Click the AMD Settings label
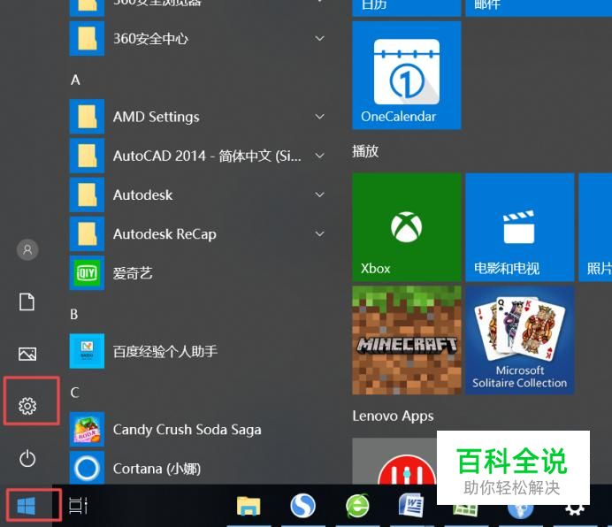The height and width of the screenshot is (527, 612). [x=157, y=117]
